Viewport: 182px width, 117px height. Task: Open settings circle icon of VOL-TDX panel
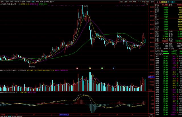(1, 70)
